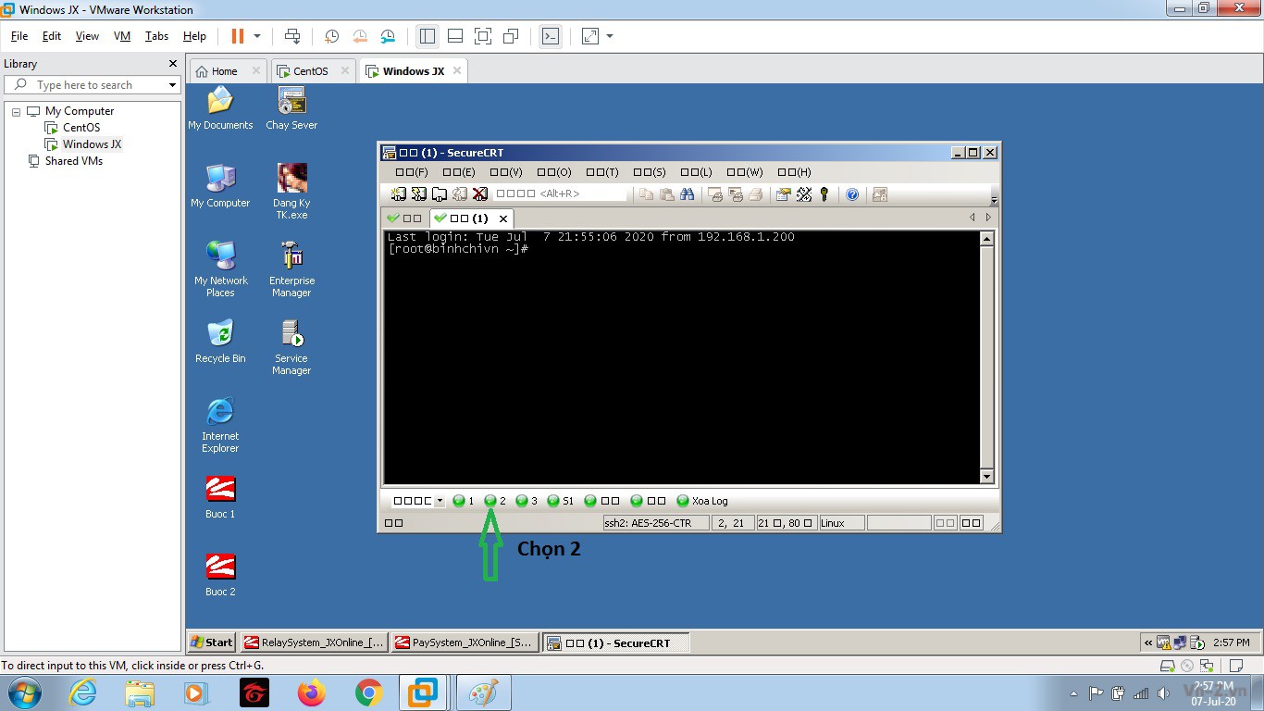Open Global Options wrench icon in SecureCRT

(804, 194)
